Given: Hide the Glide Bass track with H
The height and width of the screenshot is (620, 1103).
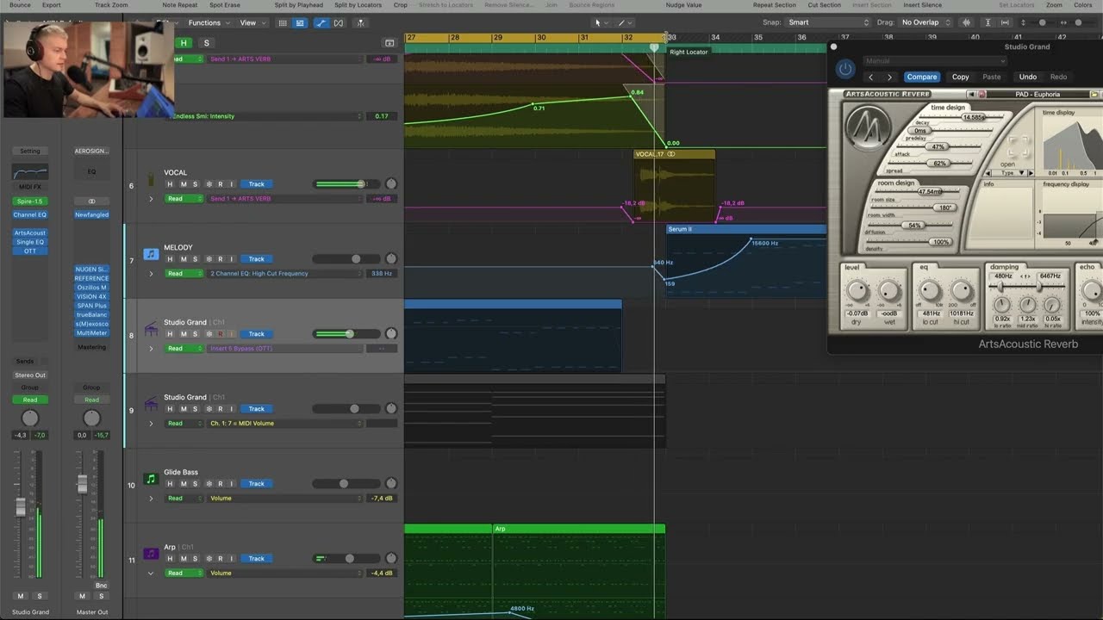Looking at the screenshot, I should pyautogui.click(x=170, y=484).
